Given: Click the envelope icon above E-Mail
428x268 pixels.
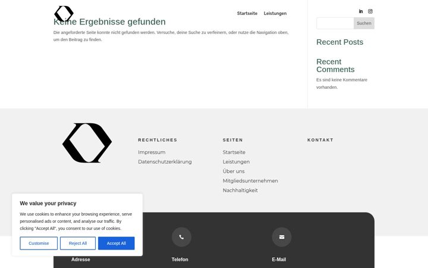Looking at the screenshot, I should (282, 237).
